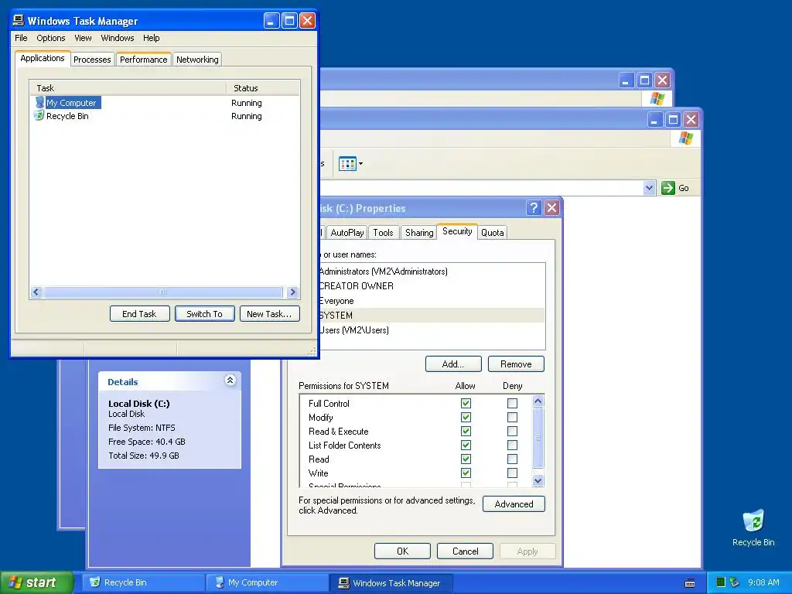Click the Start button
Viewport: 792px width, 594px height.
(x=36, y=582)
